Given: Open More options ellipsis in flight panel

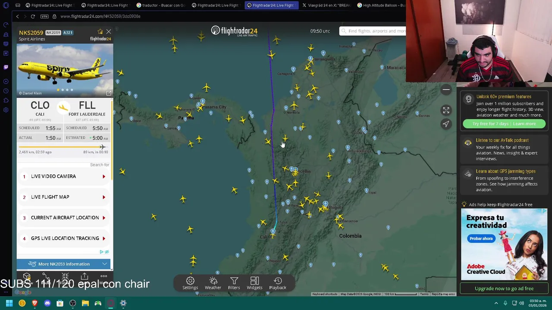Looking at the screenshot, I should (x=103, y=278).
